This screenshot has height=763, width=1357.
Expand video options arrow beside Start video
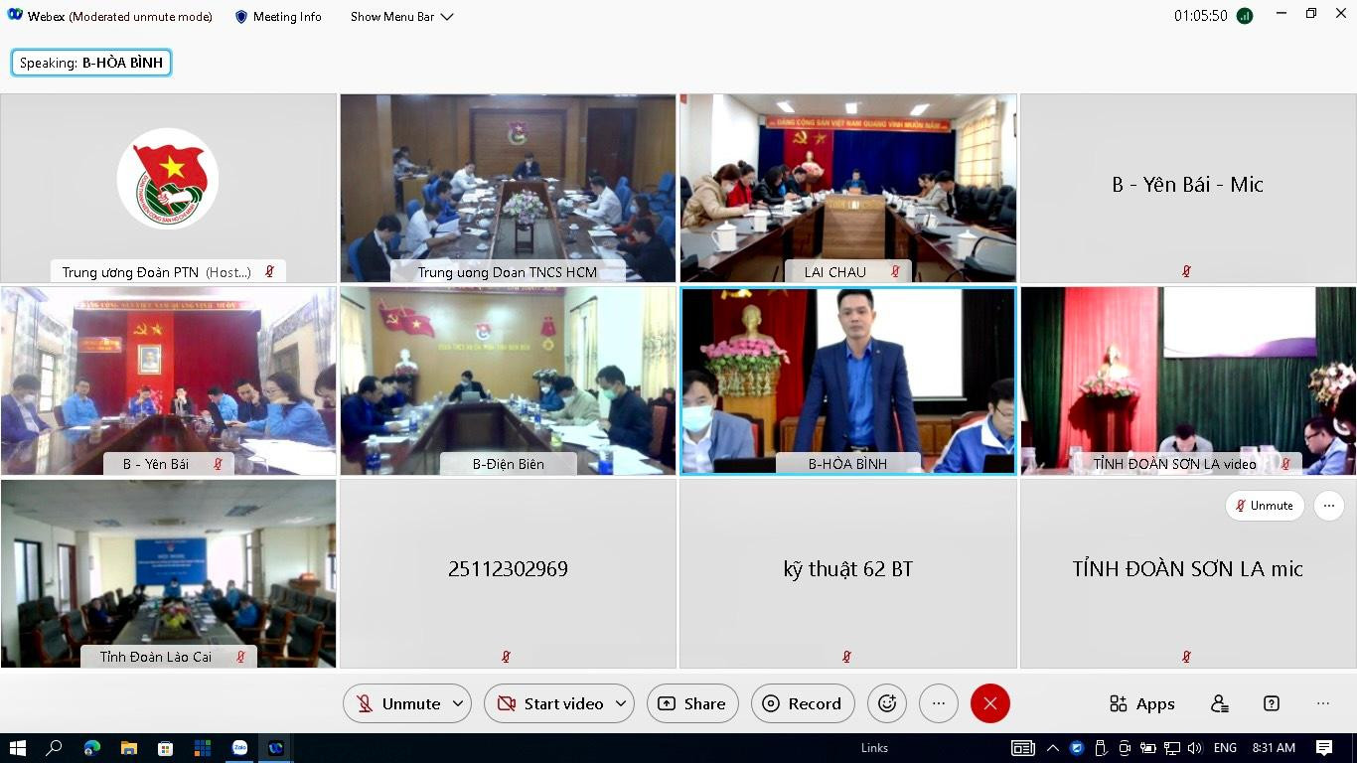point(621,703)
